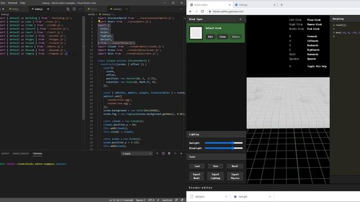Click the test.glb file icon in downloads bar
Screen dimensions: 360x202
click(x=235, y=196)
